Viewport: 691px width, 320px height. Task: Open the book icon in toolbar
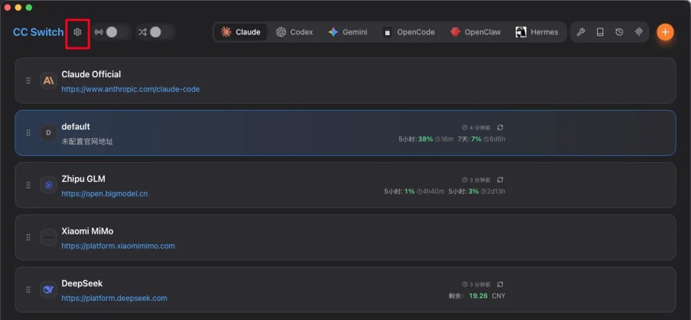tap(600, 32)
